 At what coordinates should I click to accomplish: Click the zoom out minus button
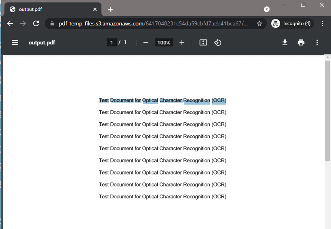coord(146,42)
